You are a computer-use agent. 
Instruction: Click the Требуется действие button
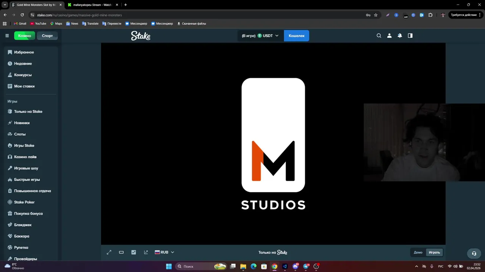point(466,15)
